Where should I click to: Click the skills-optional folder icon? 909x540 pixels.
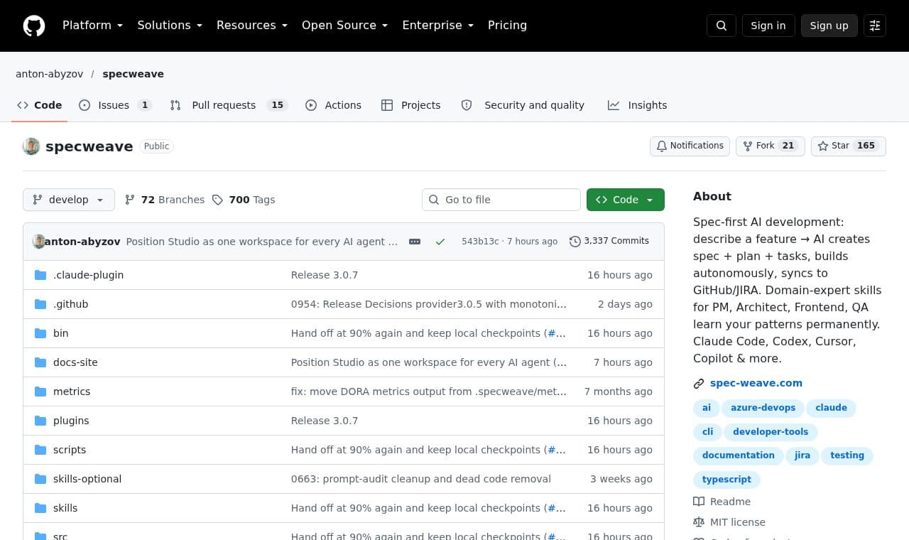40,479
